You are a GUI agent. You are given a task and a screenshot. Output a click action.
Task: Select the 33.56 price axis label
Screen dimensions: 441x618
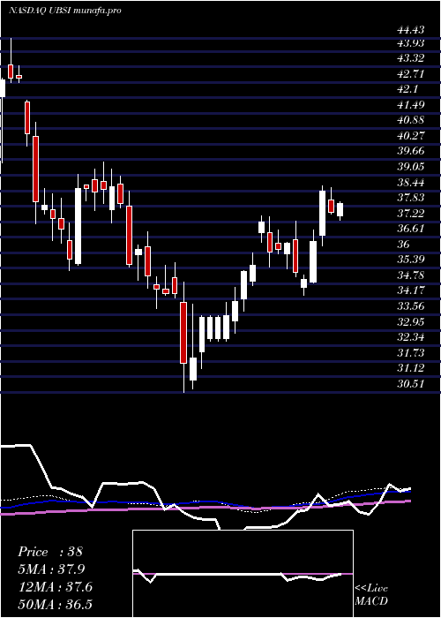411,306
